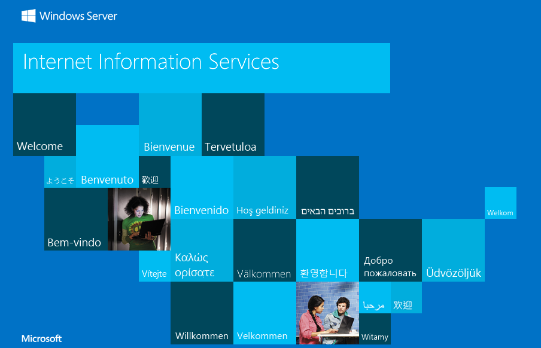Select the 'Benvenuto' Italian tile
The width and height of the screenshot is (541, 348).
(x=107, y=156)
